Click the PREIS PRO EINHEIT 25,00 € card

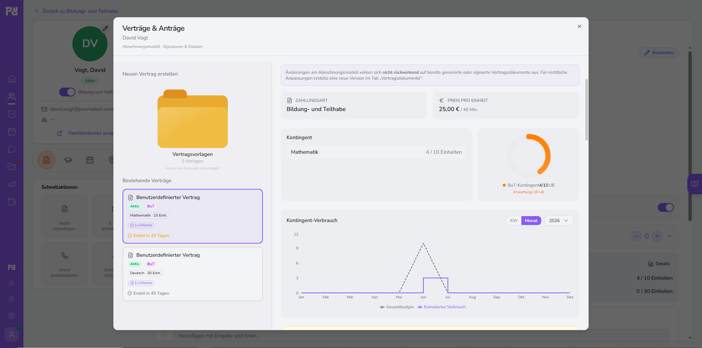coord(506,106)
